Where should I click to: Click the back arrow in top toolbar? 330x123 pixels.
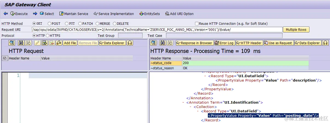[5, 14]
